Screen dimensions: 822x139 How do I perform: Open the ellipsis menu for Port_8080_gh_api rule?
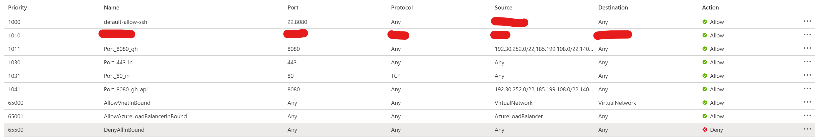coord(807,89)
